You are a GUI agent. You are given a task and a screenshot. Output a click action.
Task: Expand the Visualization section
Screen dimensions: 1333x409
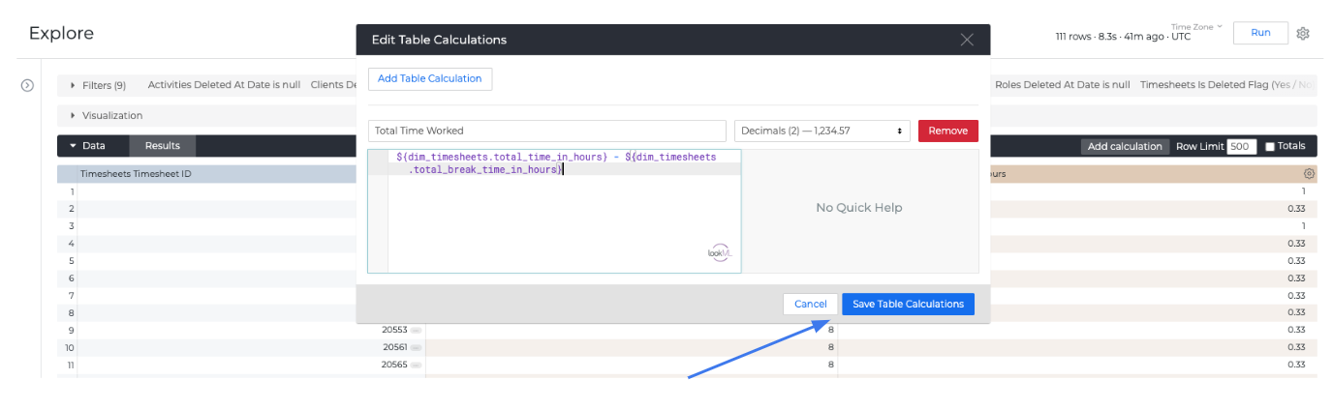107,115
